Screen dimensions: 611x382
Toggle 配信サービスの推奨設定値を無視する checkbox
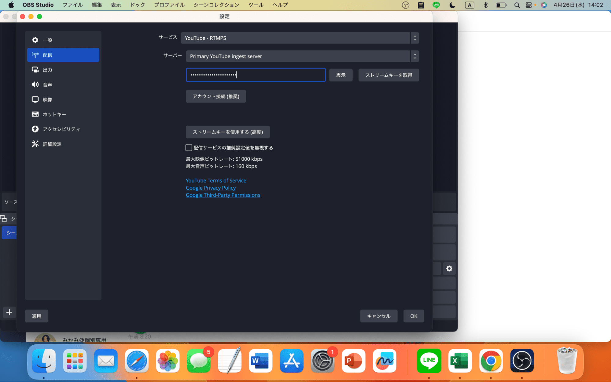pyautogui.click(x=189, y=148)
